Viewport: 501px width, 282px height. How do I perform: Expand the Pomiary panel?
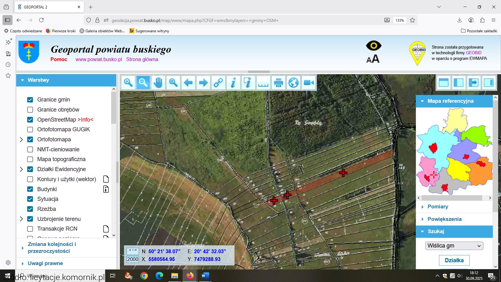pyautogui.click(x=437, y=207)
